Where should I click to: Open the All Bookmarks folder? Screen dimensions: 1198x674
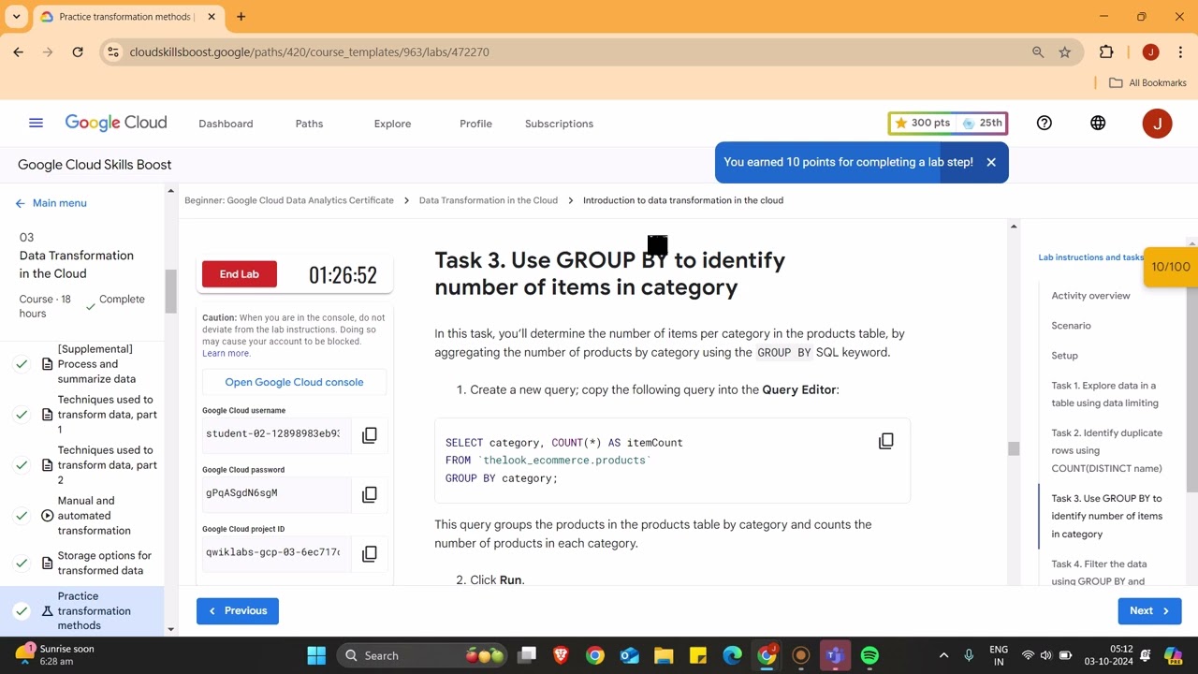(x=1147, y=82)
